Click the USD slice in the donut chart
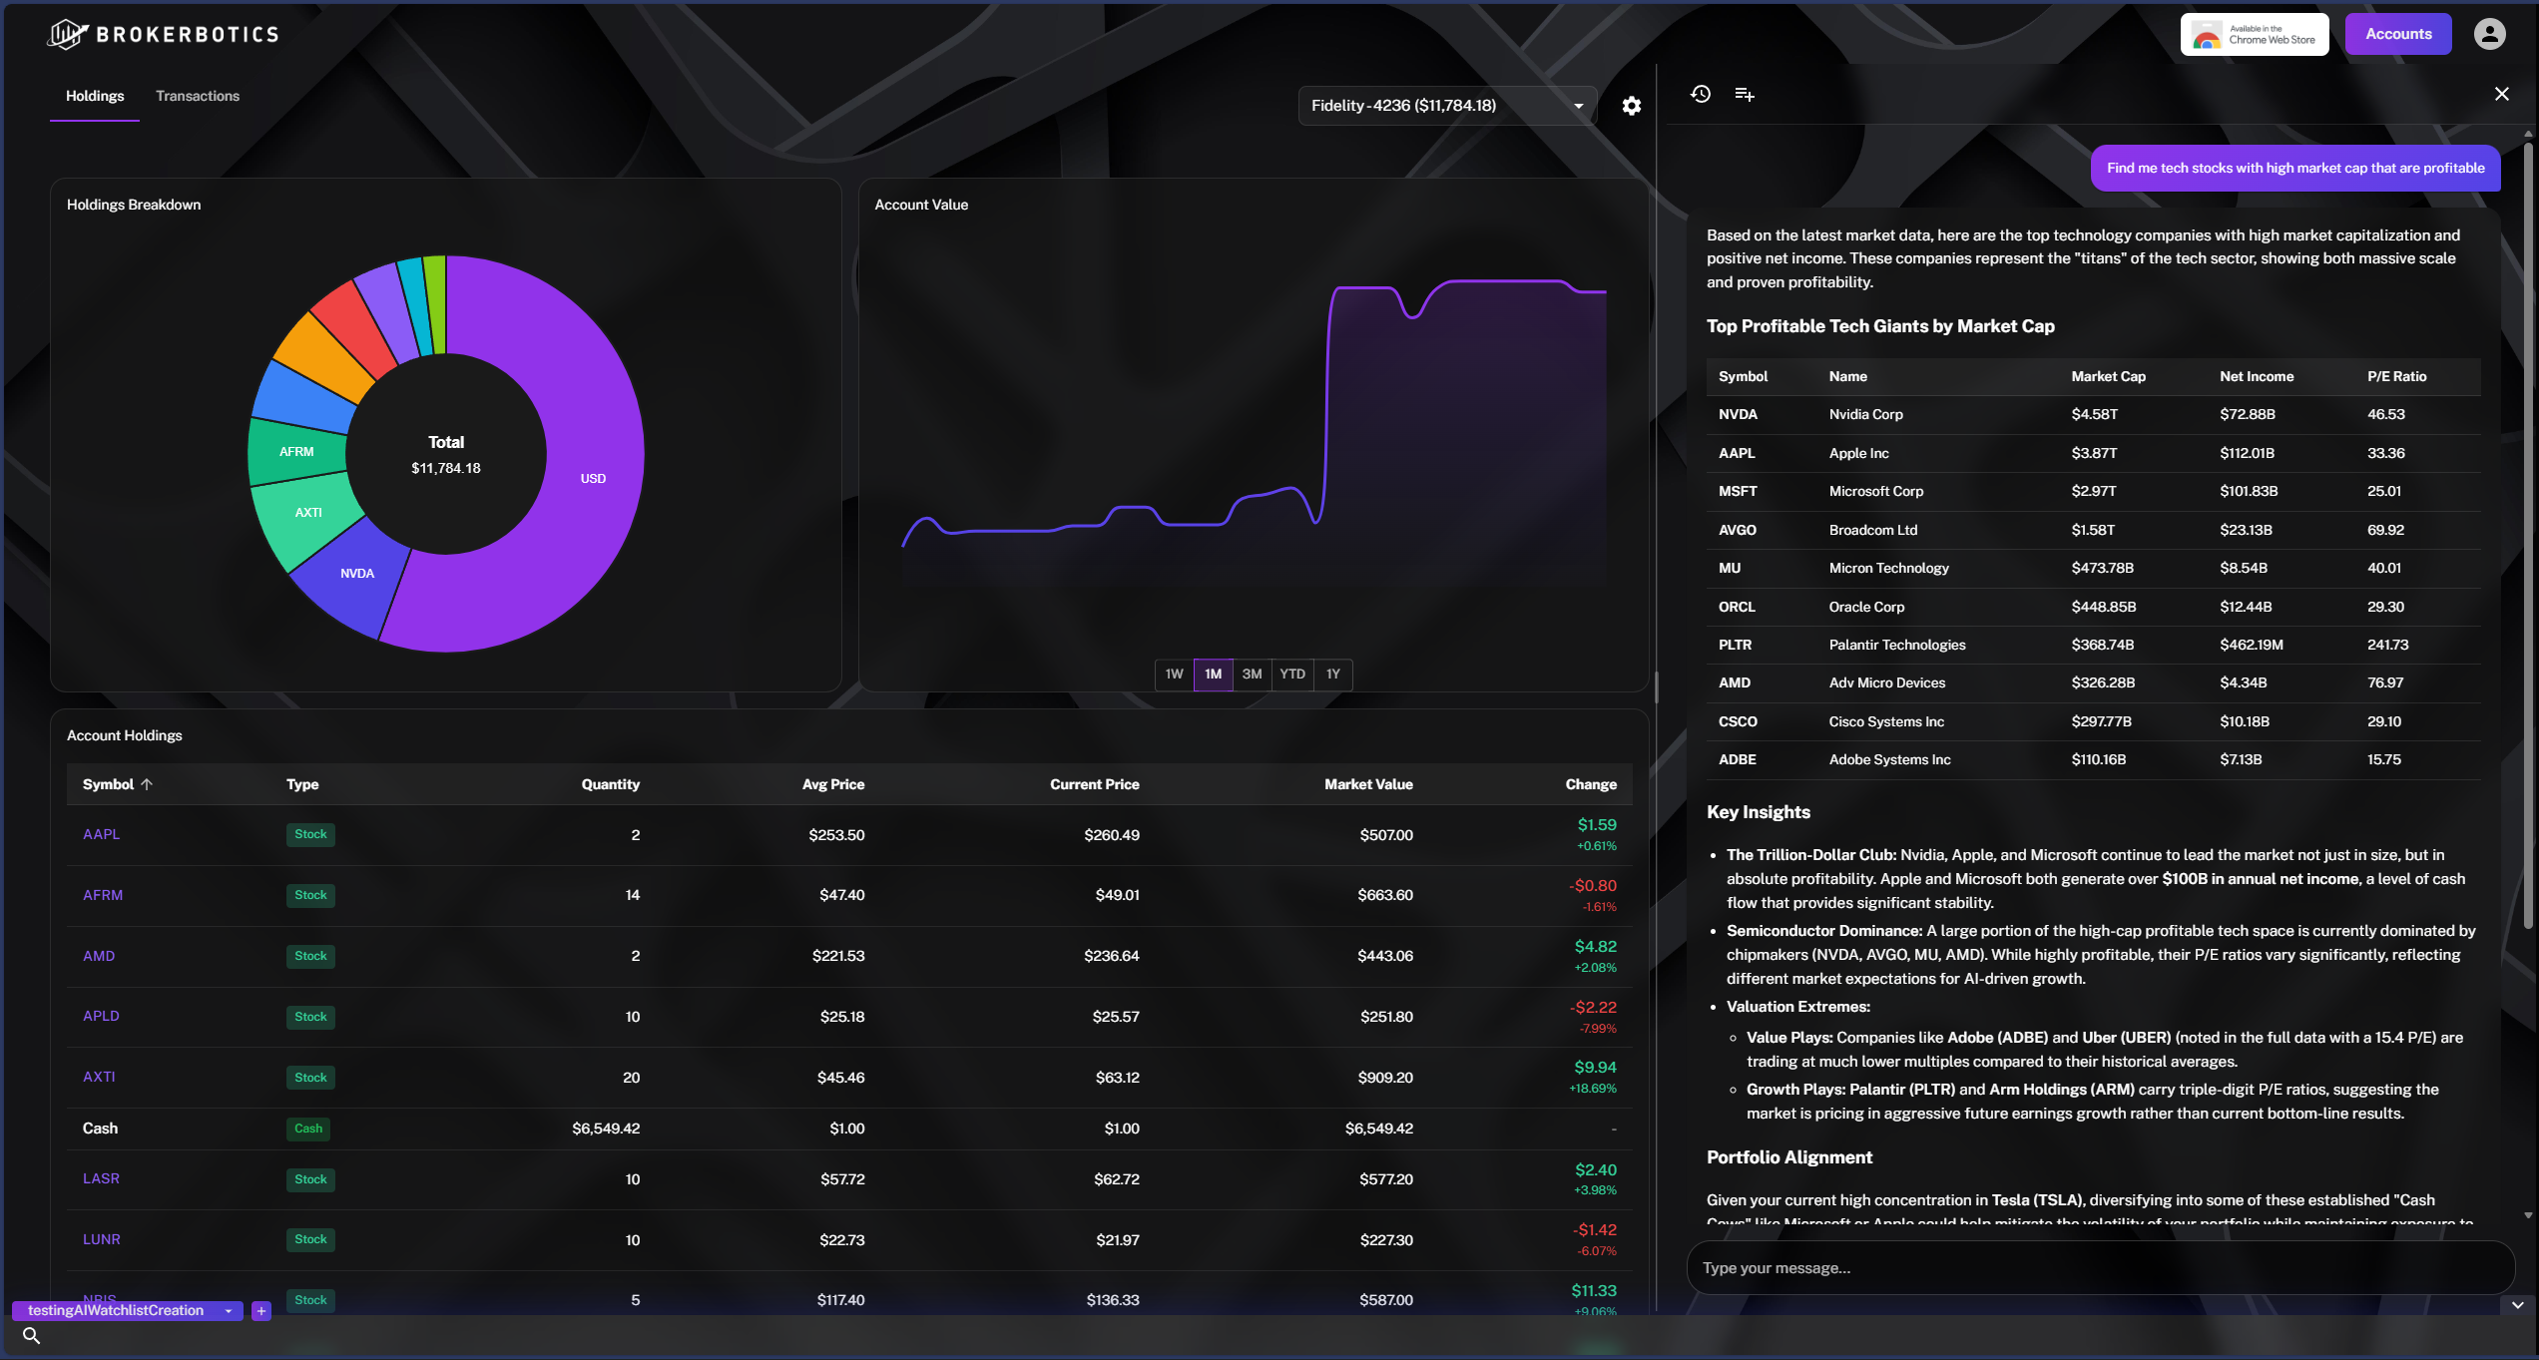 [x=593, y=479]
